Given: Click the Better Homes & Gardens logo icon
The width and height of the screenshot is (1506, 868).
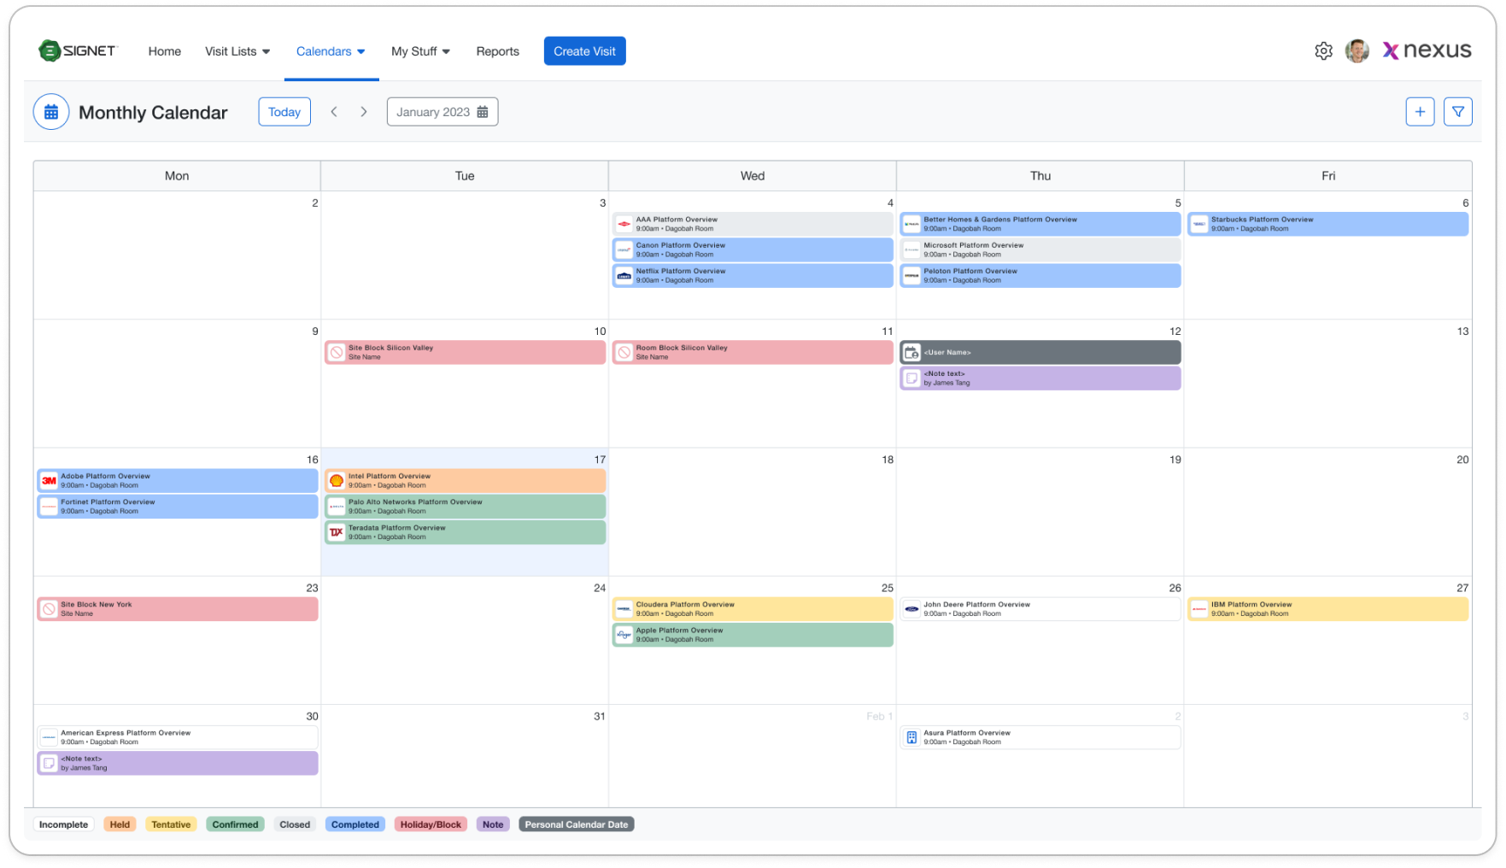Looking at the screenshot, I should pyautogui.click(x=911, y=224).
